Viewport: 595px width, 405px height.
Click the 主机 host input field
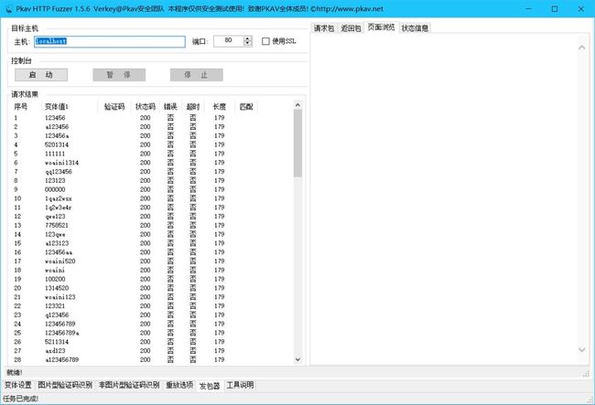(x=110, y=41)
